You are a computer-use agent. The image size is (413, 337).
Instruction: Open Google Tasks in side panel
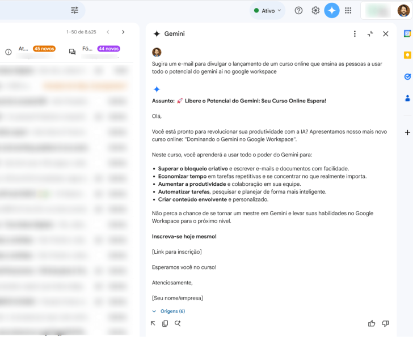point(407,76)
